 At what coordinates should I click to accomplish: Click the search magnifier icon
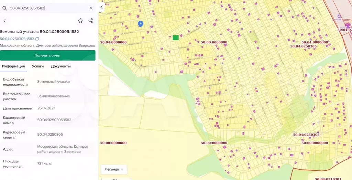pyautogui.click(x=4, y=8)
